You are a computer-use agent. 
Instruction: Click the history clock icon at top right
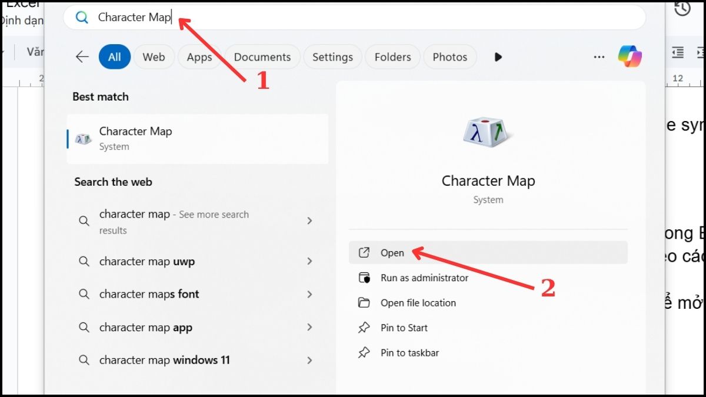(x=682, y=9)
